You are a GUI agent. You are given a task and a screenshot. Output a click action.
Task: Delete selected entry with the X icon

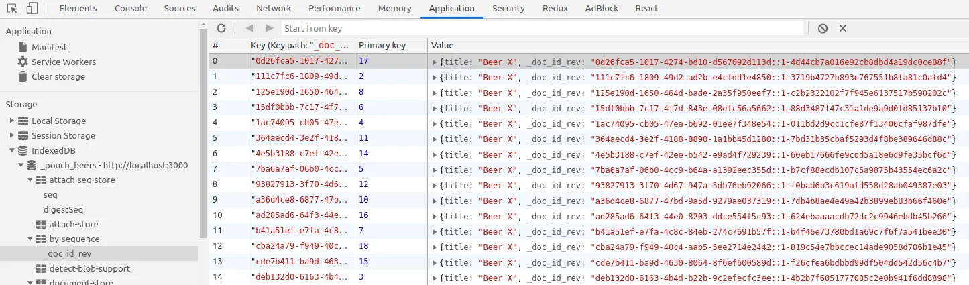[843, 28]
